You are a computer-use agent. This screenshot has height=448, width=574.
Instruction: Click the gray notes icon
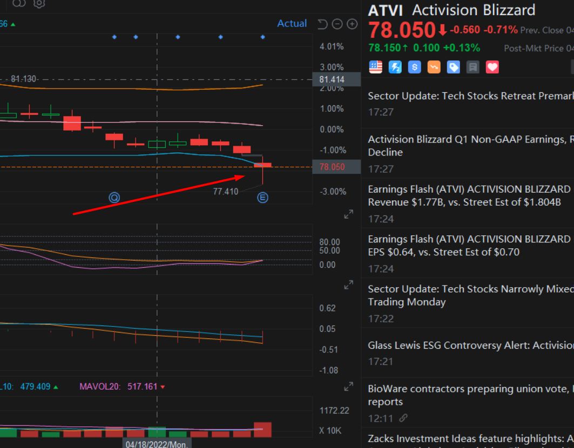click(472, 67)
